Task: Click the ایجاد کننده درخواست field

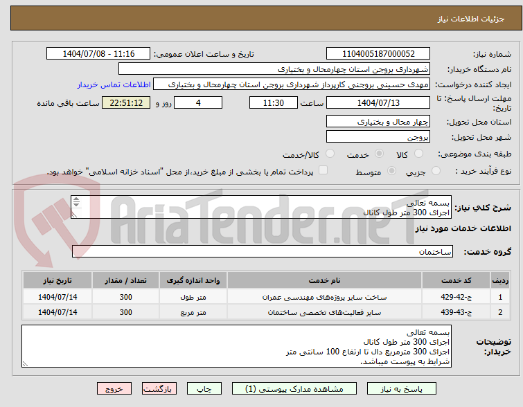Action: (x=292, y=84)
